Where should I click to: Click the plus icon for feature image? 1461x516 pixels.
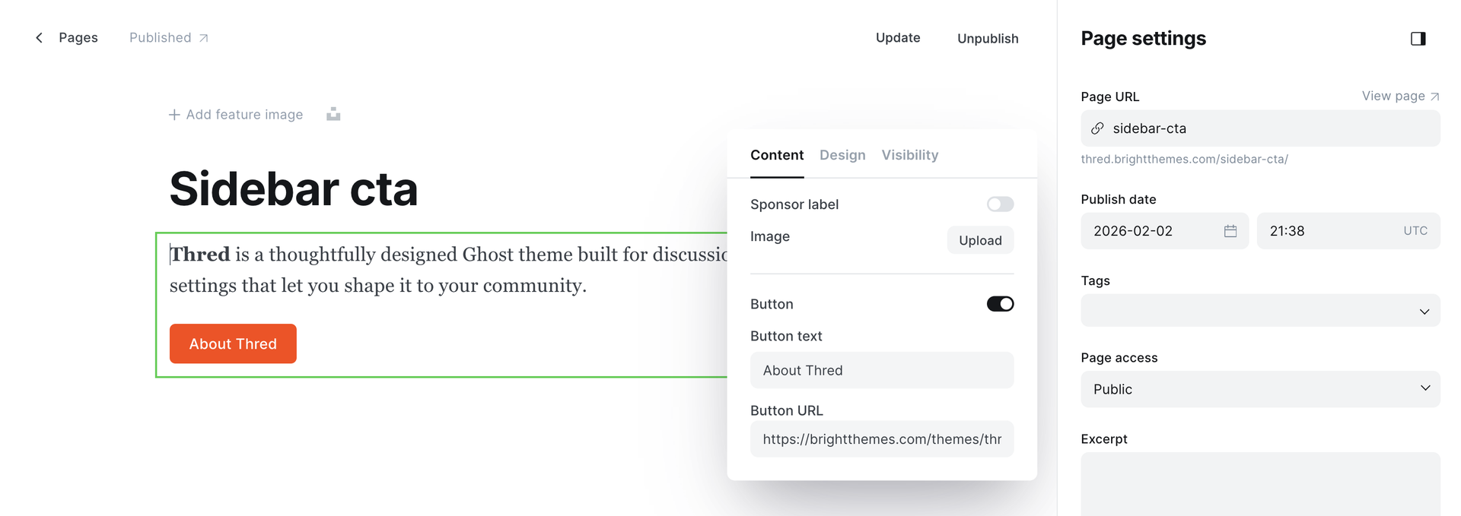(174, 115)
